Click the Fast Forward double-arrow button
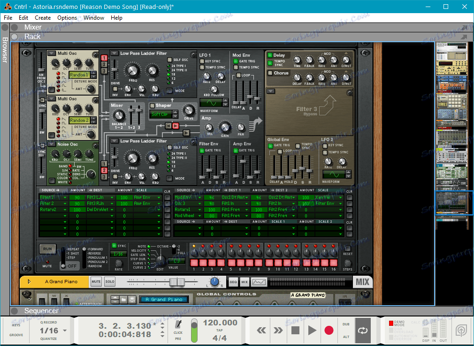Viewport: 474px width, 346px height. 278,331
